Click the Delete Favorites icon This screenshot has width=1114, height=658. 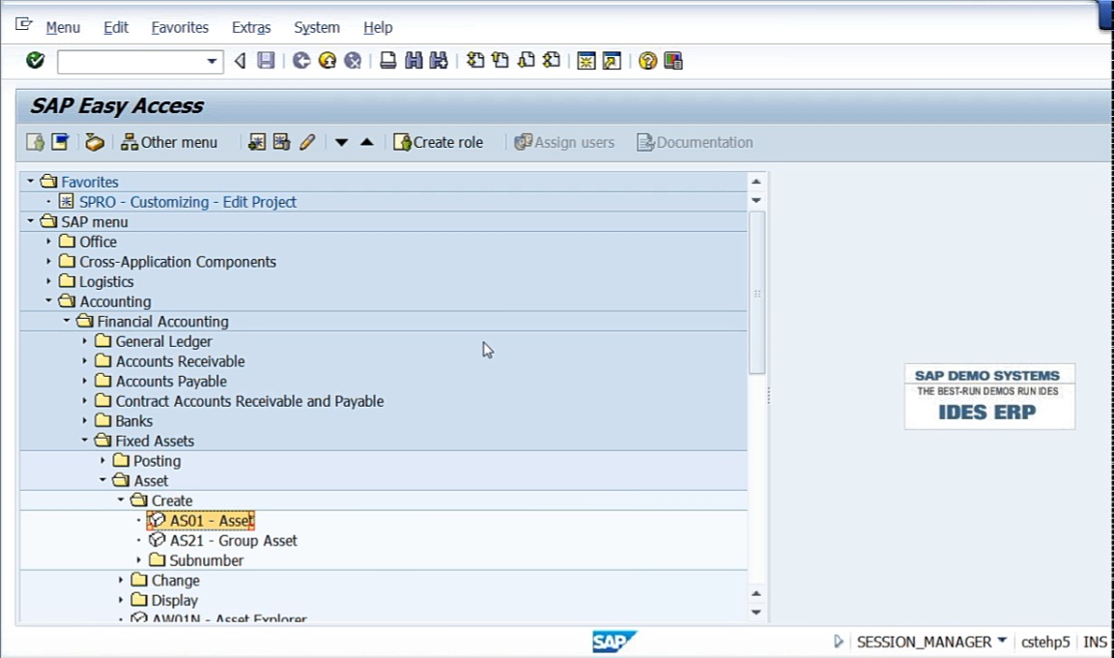click(x=281, y=142)
